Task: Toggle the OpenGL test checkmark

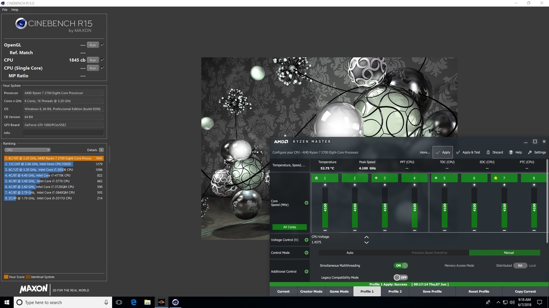Action: click(102, 44)
